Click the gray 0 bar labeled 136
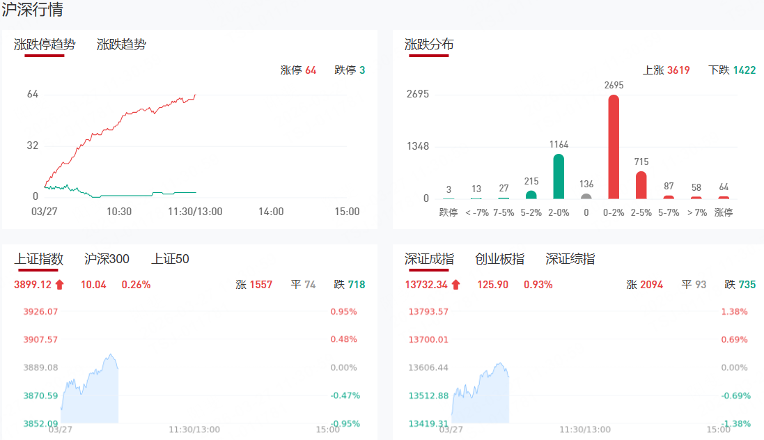The height and width of the screenshot is (440, 764). [586, 196]
